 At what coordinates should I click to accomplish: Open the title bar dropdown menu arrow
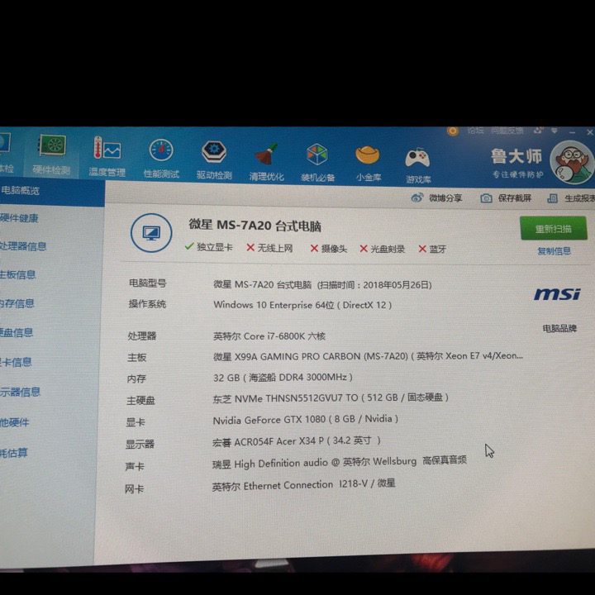click(x=555, y=131)
